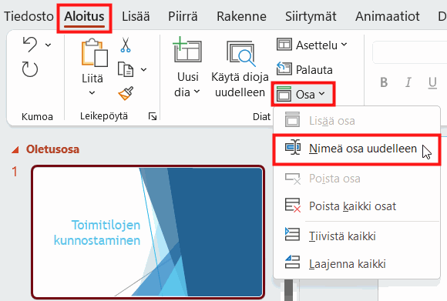Select Laajenna kaikki in the menu

pyautogui.click(x=357, y=264)
